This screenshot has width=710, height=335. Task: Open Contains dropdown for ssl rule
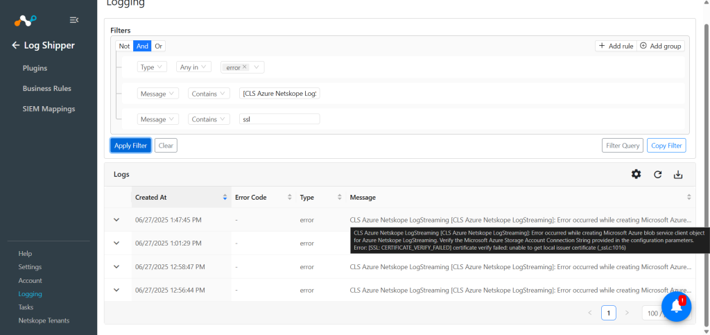(209, 119)
